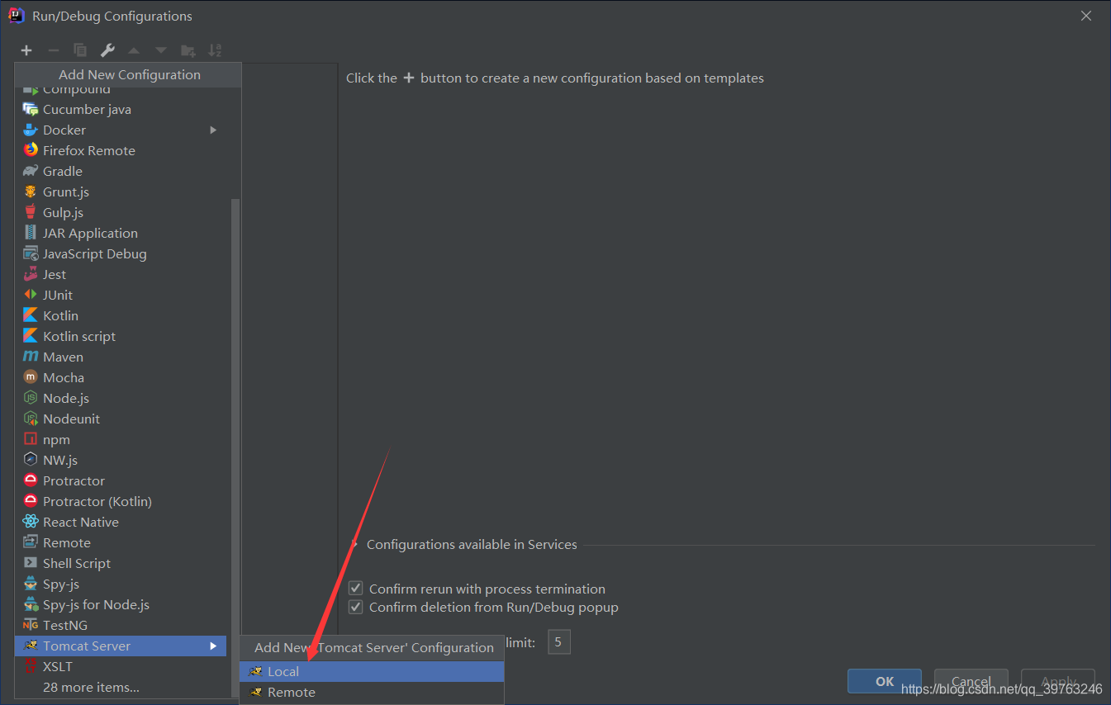Choose Spy-js for Node.js configuration type
Image resolution: width=1111 pixels, height=705 pixels.
pos(121,604)
